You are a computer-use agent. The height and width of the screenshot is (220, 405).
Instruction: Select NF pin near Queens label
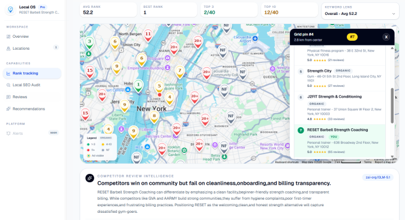pyautogui.click(x=242, y=74)
